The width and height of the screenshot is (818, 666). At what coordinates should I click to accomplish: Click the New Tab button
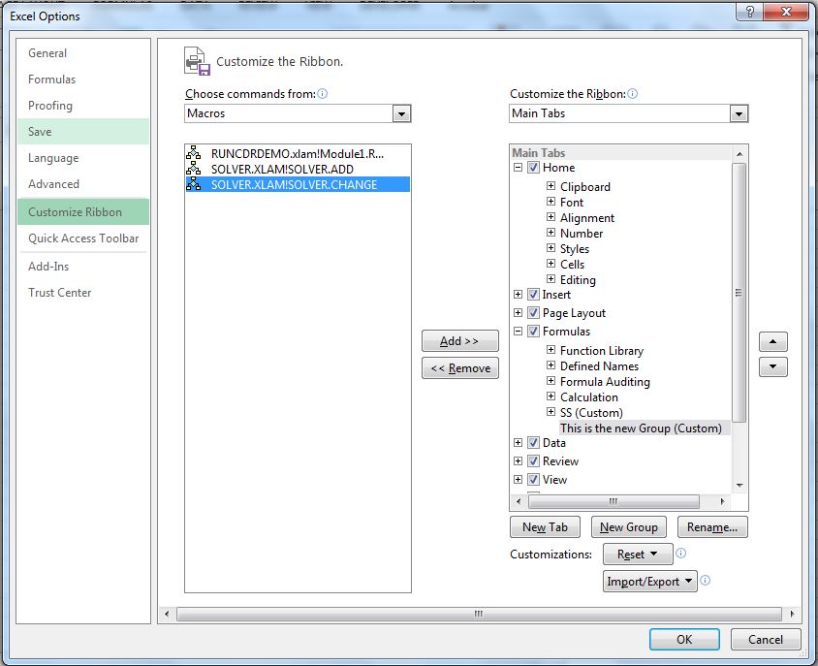click(545, 527)
